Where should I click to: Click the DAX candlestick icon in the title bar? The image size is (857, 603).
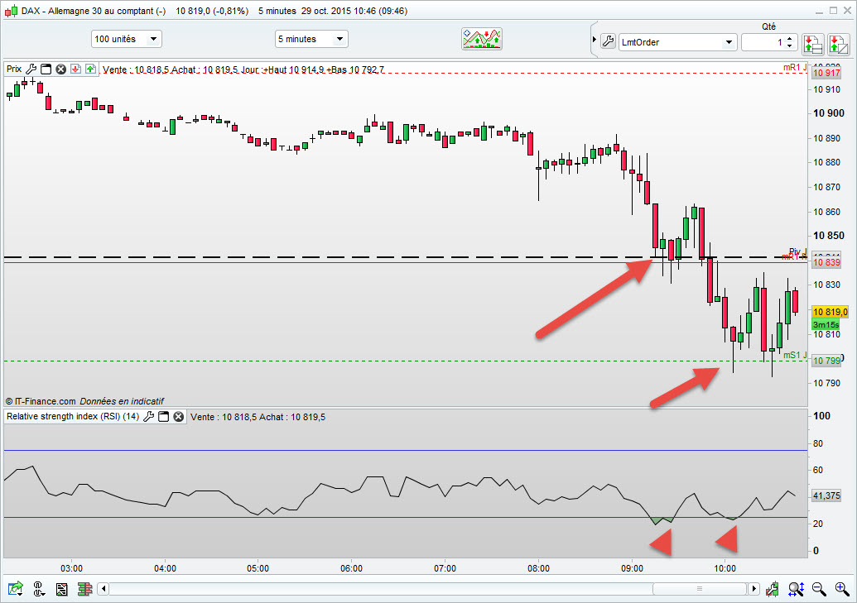(11, 11)
